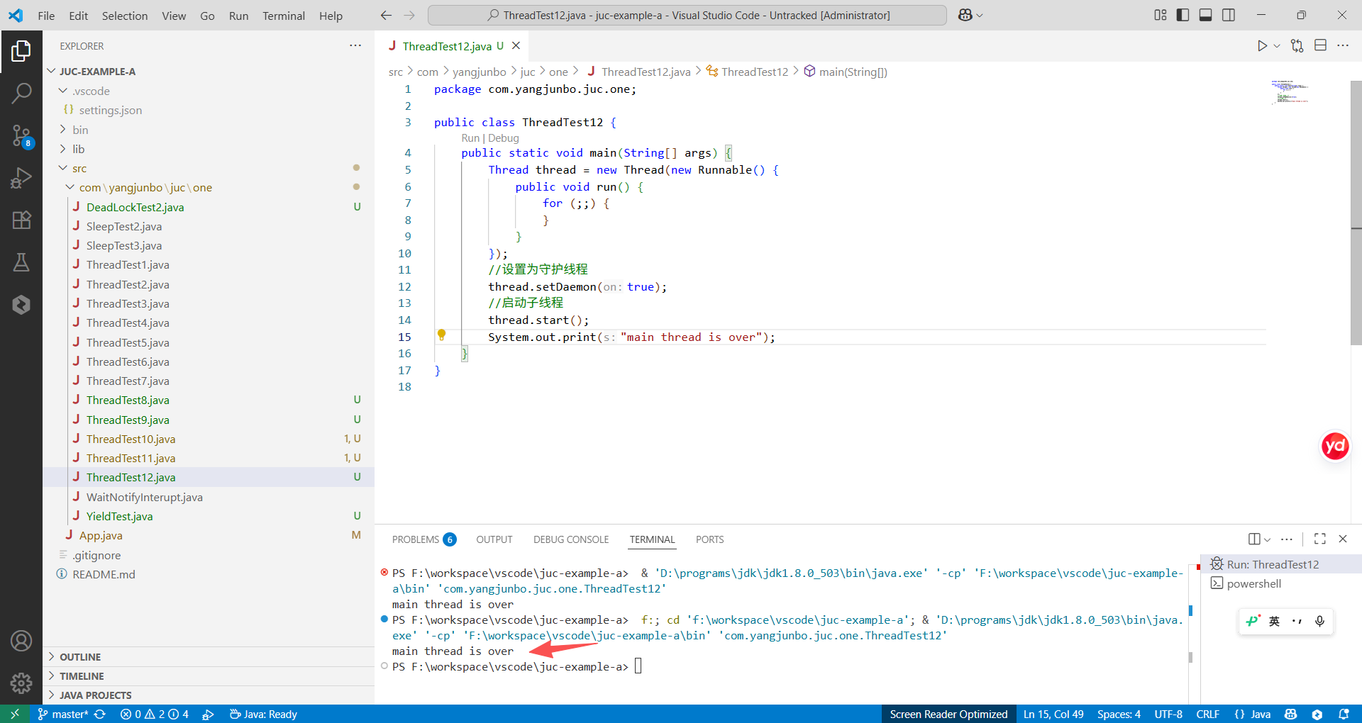Open the Extensions view
The width and height of the screenshot is (1362, 723).
21,220
